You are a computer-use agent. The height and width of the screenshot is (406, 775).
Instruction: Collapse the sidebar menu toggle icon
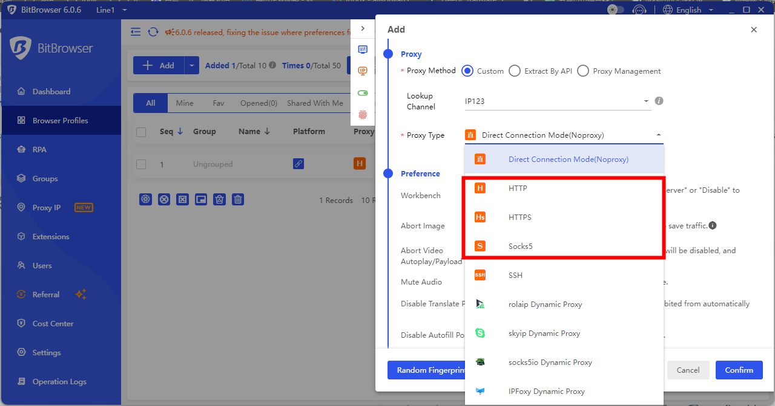(136, 32)
